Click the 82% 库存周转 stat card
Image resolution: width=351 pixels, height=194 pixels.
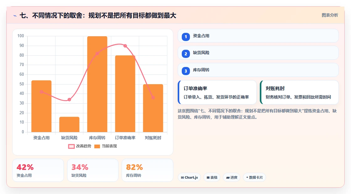[148, 170]
